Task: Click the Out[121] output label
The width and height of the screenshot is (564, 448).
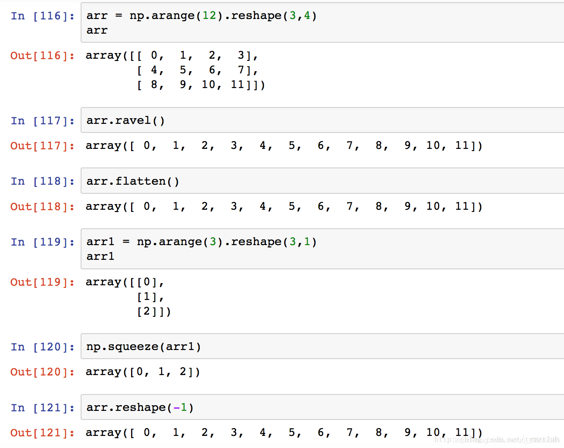Action: coord(42,432)
